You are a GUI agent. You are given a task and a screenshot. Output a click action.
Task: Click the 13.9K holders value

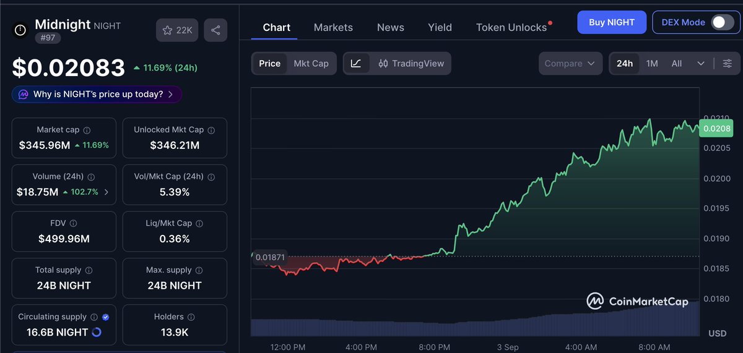coord(175,333)
